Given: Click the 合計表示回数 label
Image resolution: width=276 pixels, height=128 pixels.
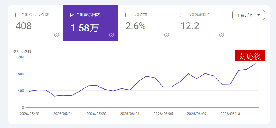Looking at the screenshot, I should [x=88, y=15].
